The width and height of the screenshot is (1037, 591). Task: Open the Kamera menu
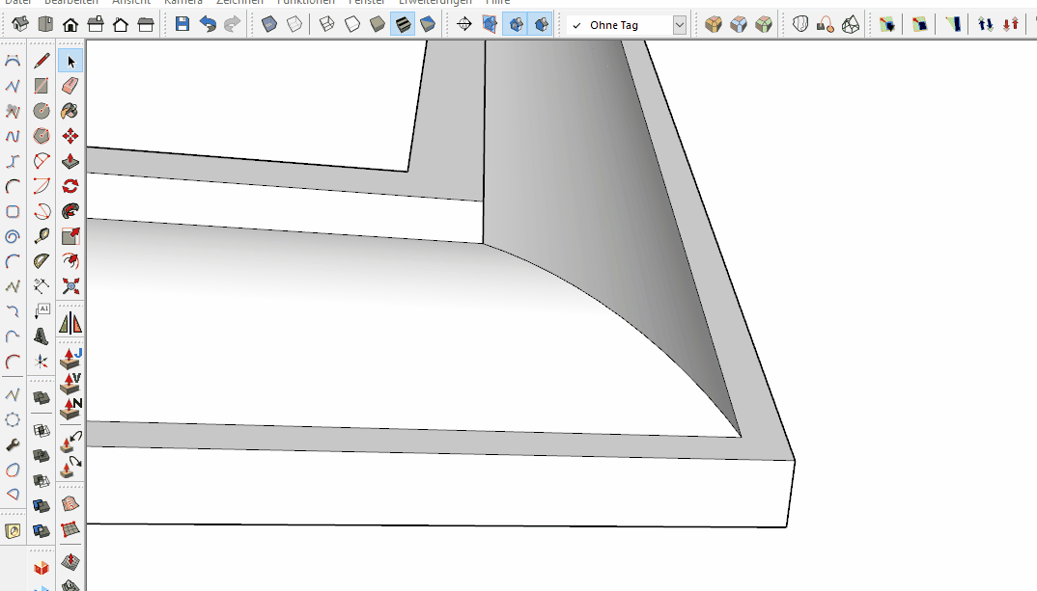182,2
